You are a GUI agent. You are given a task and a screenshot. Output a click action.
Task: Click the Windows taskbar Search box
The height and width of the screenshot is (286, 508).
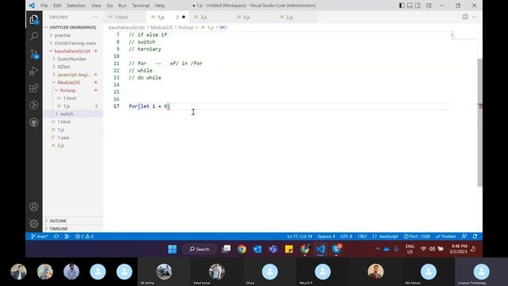199,249
